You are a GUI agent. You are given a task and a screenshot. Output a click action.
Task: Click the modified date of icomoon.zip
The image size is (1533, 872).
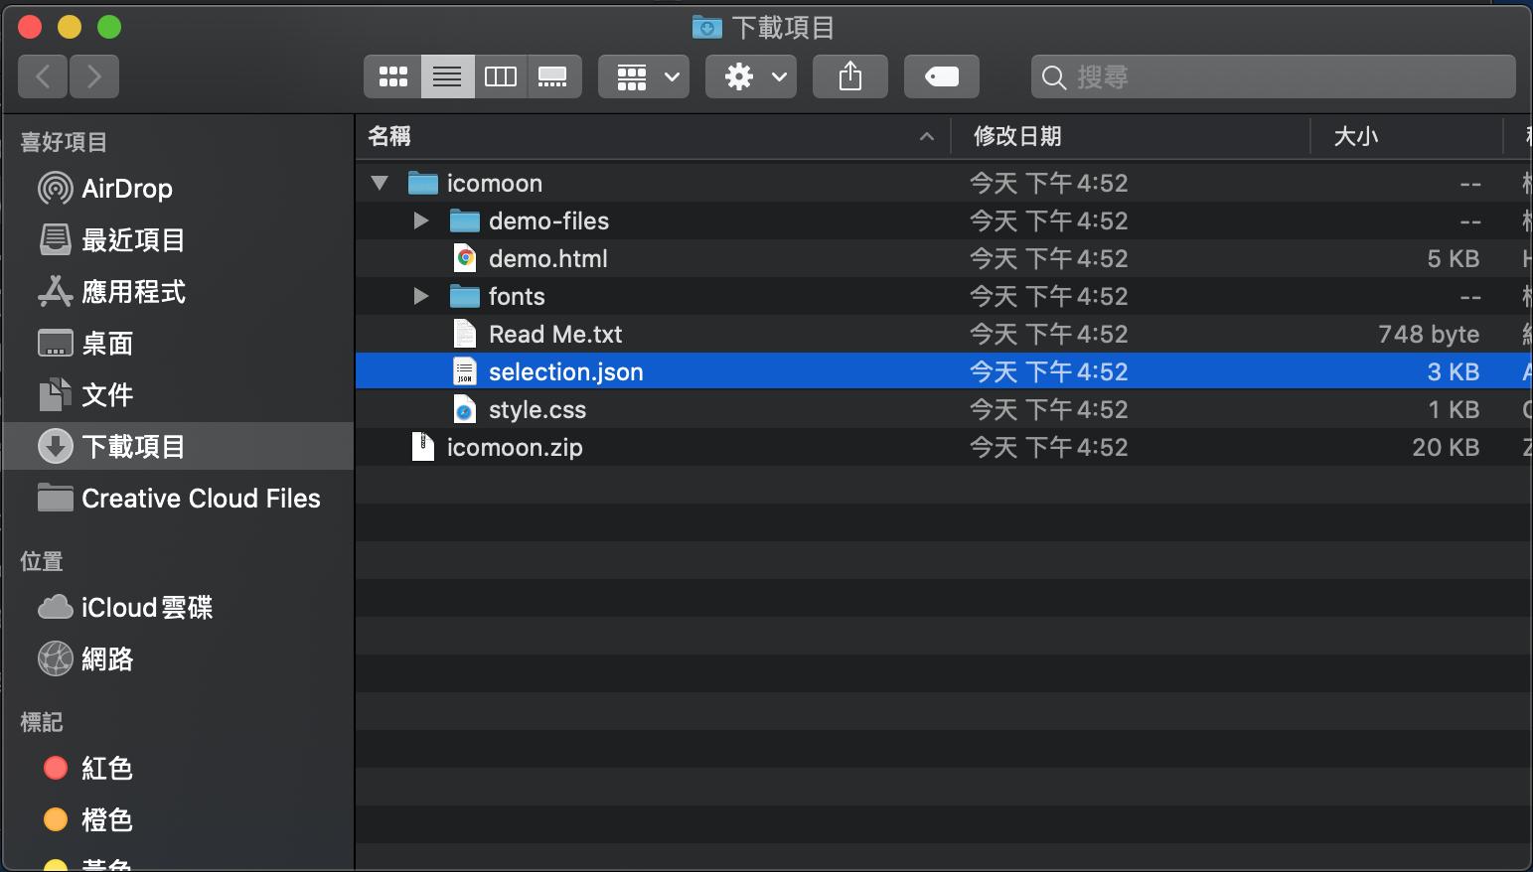[x=1049, y=448]
